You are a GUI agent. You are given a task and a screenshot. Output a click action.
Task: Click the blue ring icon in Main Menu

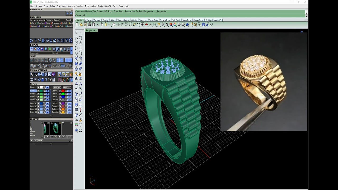point(71,40)
